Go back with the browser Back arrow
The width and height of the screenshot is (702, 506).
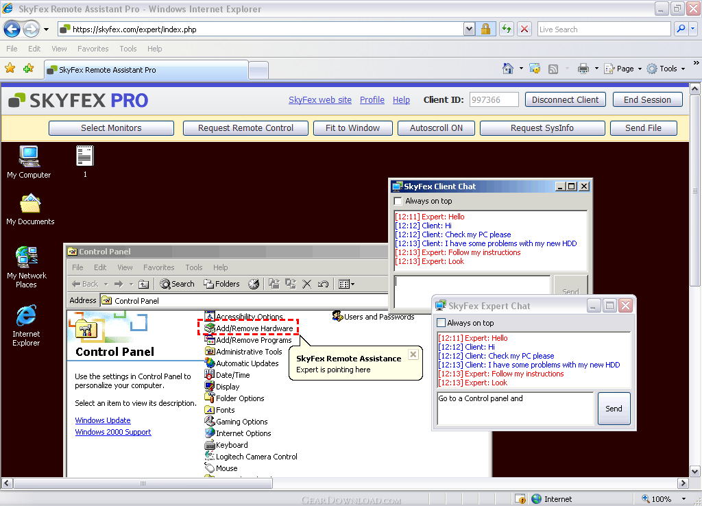pos(12,29)
